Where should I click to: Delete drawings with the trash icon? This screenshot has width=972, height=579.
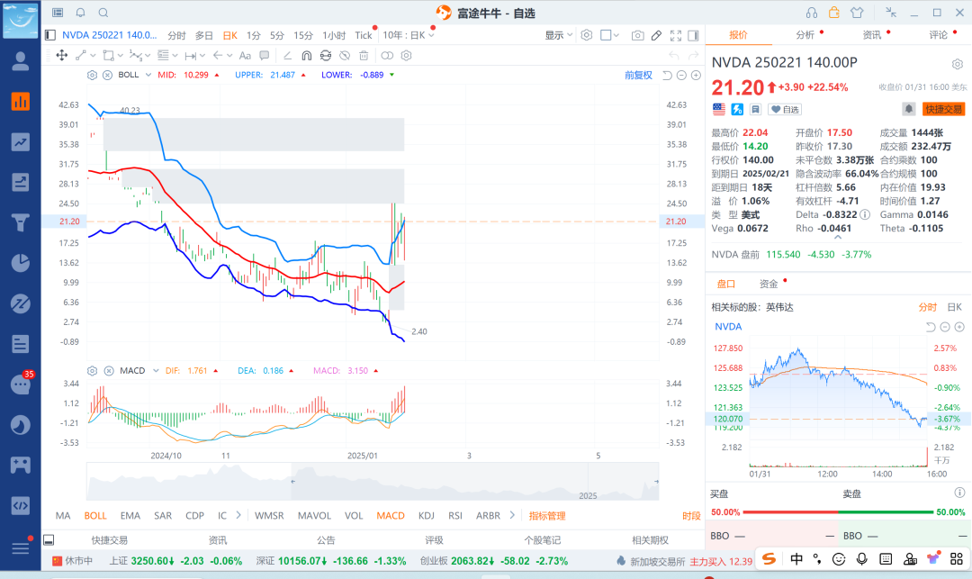(x=364, y=55)
